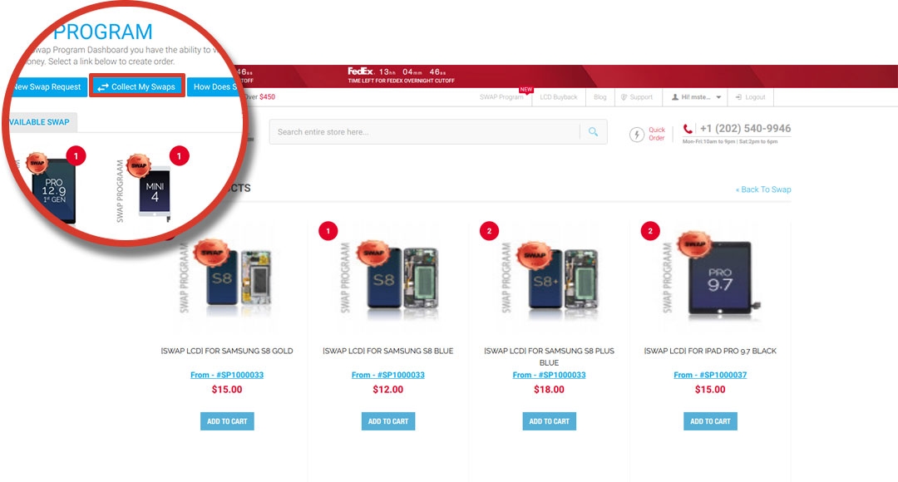Add Samsung S8 Plus Blue to cart
Image resolution: width=898 pixels, height=482 pixels.
tap(549, 421)
